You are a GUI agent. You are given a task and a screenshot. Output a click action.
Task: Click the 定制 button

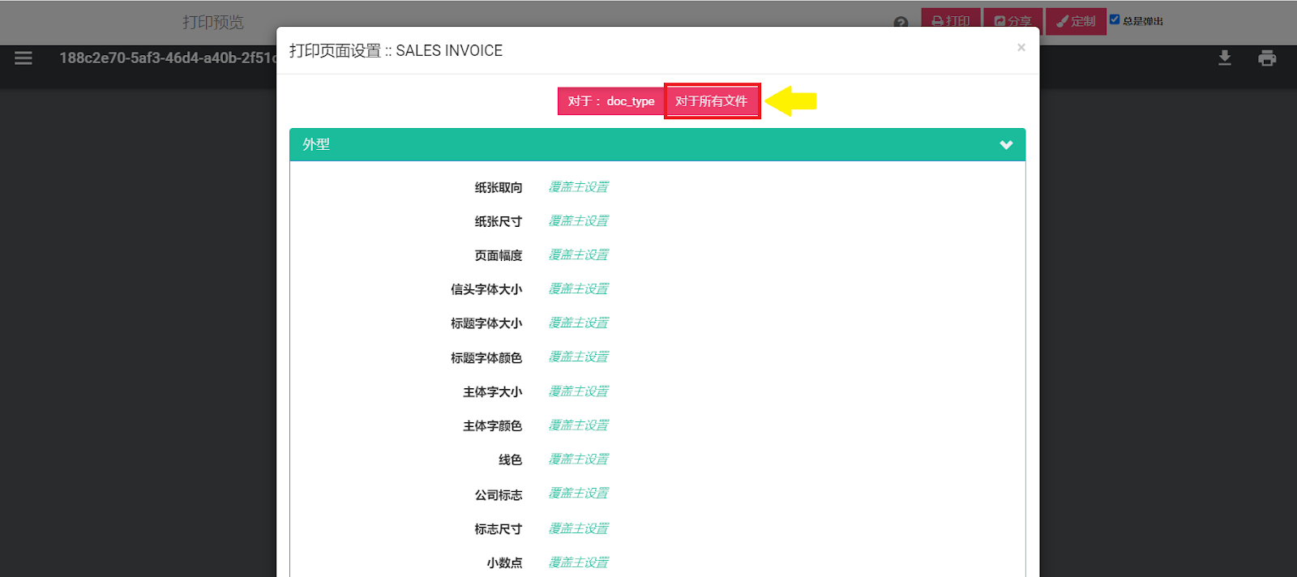tap(1076, 21)
